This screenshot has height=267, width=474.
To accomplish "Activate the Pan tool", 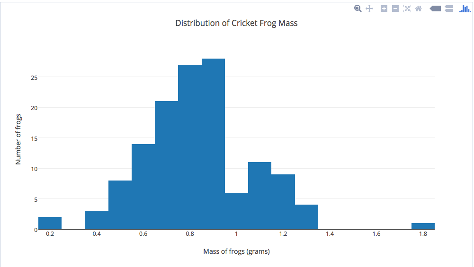I will [369, 9].
